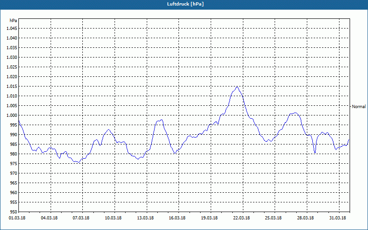Click the 01.03.18 date label

(17, 218)
